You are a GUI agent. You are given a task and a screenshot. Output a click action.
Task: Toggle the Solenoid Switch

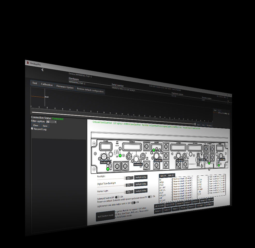pos(117,197)
